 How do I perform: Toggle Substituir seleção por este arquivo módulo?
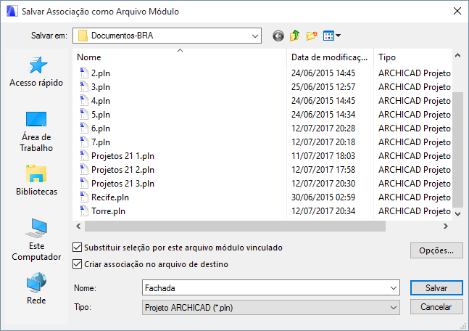[x=77, y=248]
